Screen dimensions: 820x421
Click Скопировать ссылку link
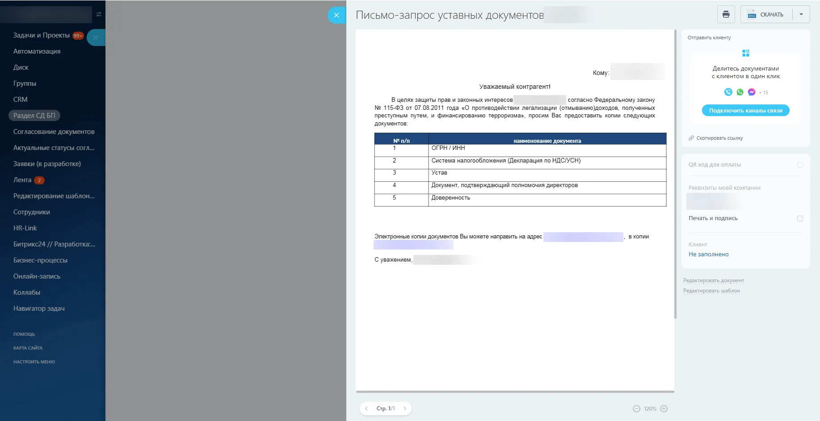pos(719,138)
